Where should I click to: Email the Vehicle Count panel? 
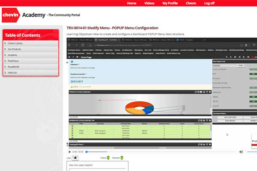click(x=201, y=92)
